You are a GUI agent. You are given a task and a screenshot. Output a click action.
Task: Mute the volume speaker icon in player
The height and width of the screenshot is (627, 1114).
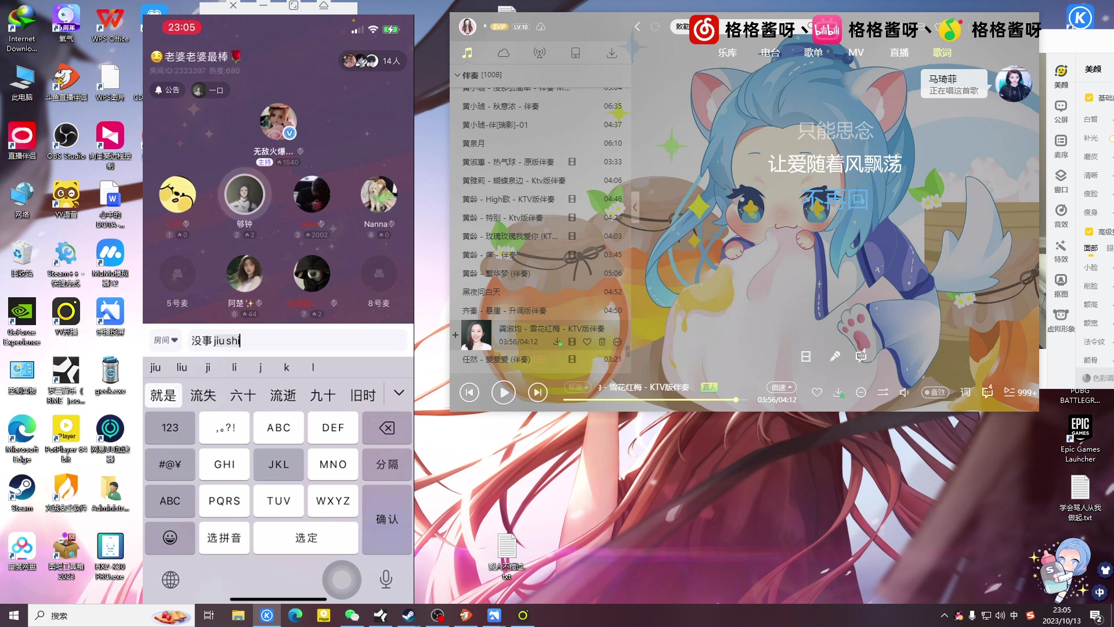click(x=904, y=392)
